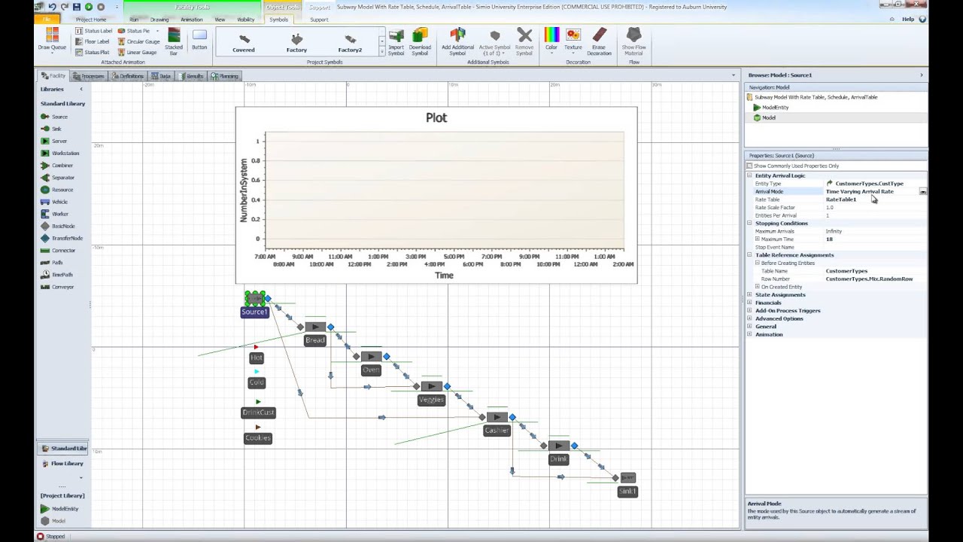Click the Import Symbol icon

[396, 43]
